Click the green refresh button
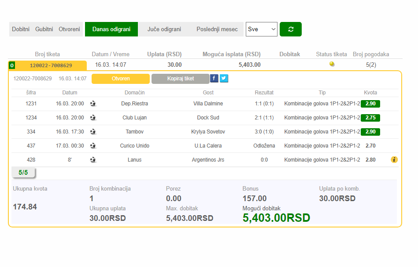Image resolution: width=418 pixels, height=267 pixels. pos(290,29)
